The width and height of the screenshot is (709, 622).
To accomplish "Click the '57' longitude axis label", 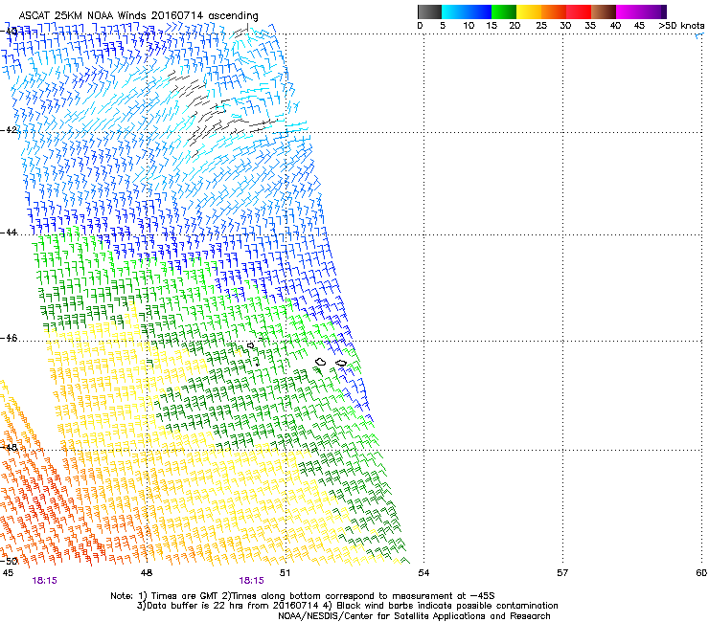I will point(562,573).
